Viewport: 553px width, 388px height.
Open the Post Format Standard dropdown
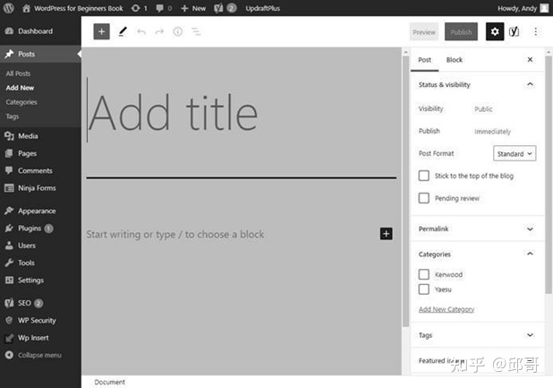tap(515, 153)
